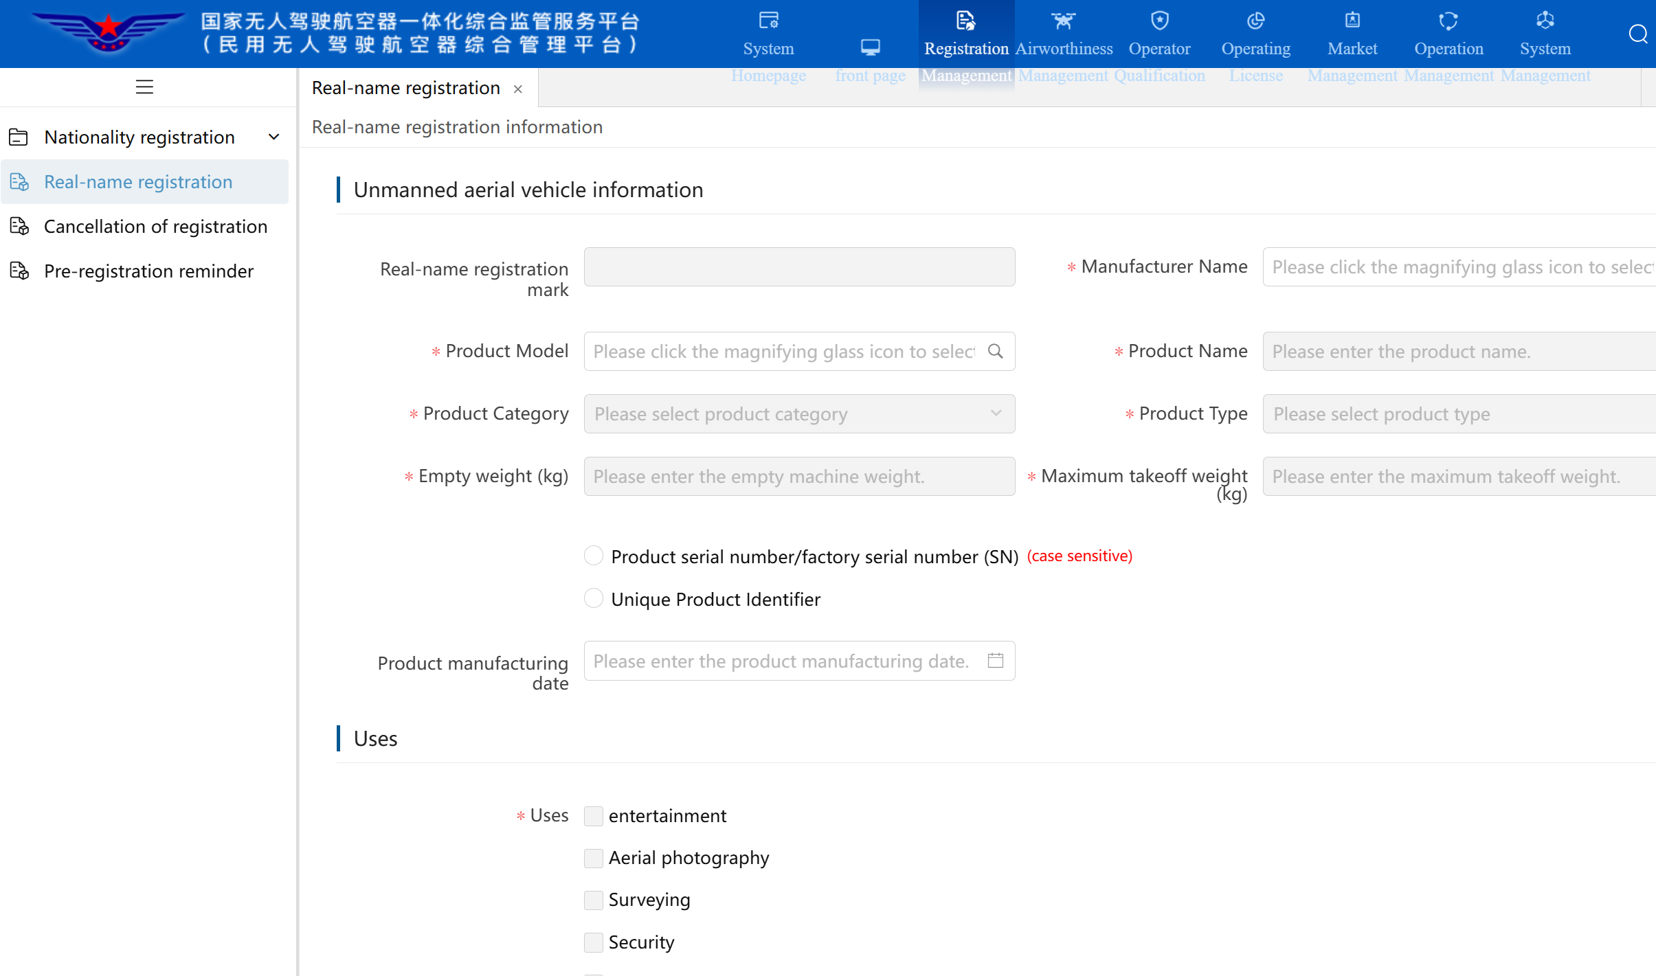
Task: Click the Operator Qualification shield icon
Action: click(x=1160, y=21)
